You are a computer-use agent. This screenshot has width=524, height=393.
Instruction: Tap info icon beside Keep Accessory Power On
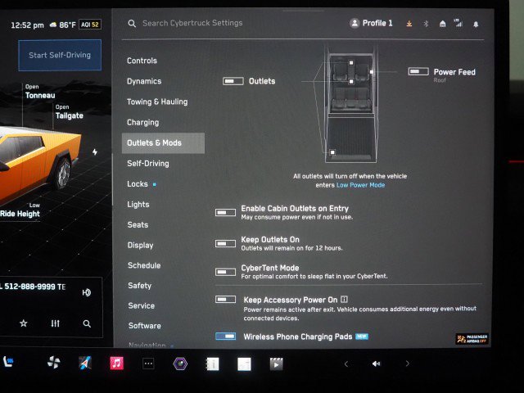coord(344,300)
